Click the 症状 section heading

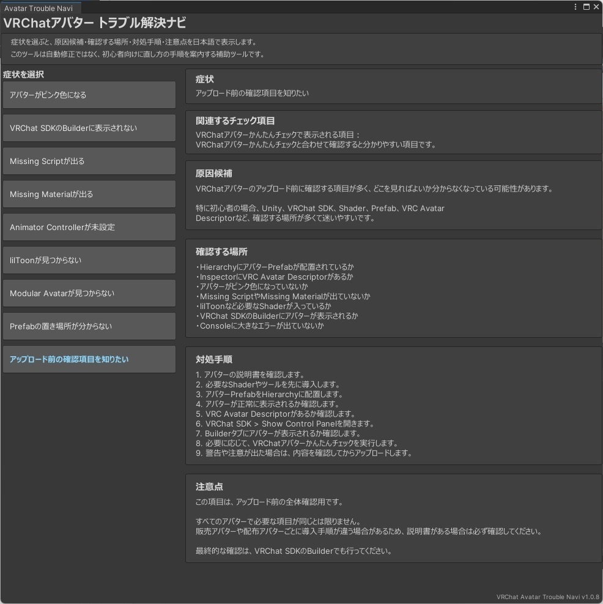204,80
